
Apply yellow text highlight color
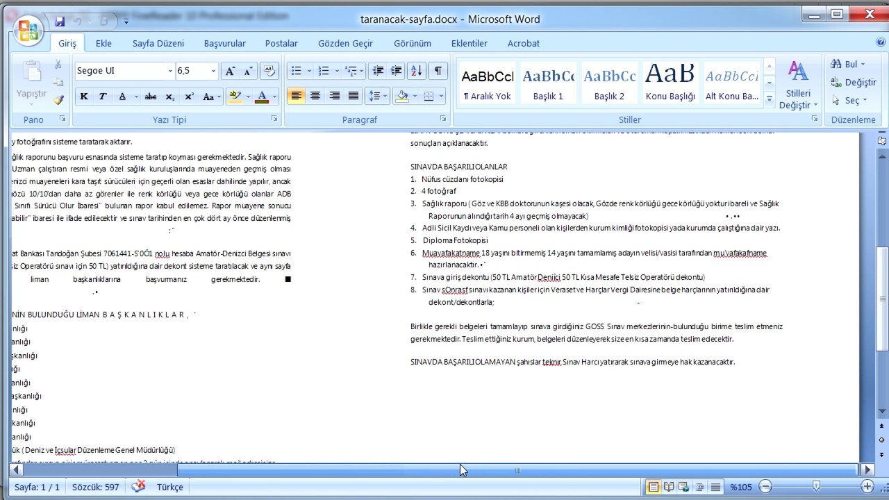(235, 97)
